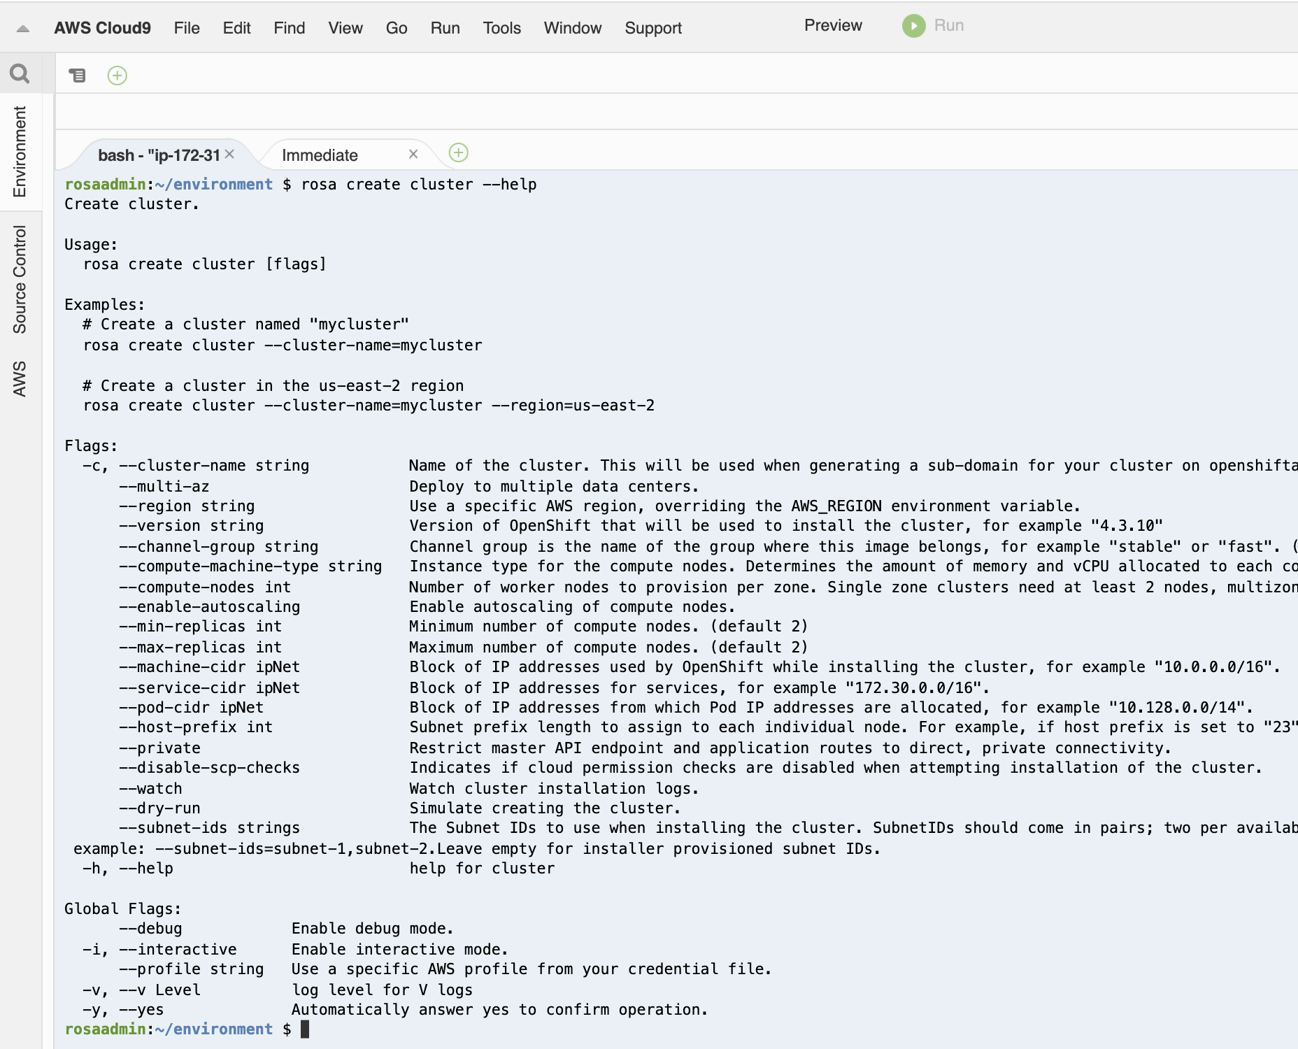Screen dimensions: 1298x1049
Task: Click the "Create cluster." output line
Action: [132, 204]
